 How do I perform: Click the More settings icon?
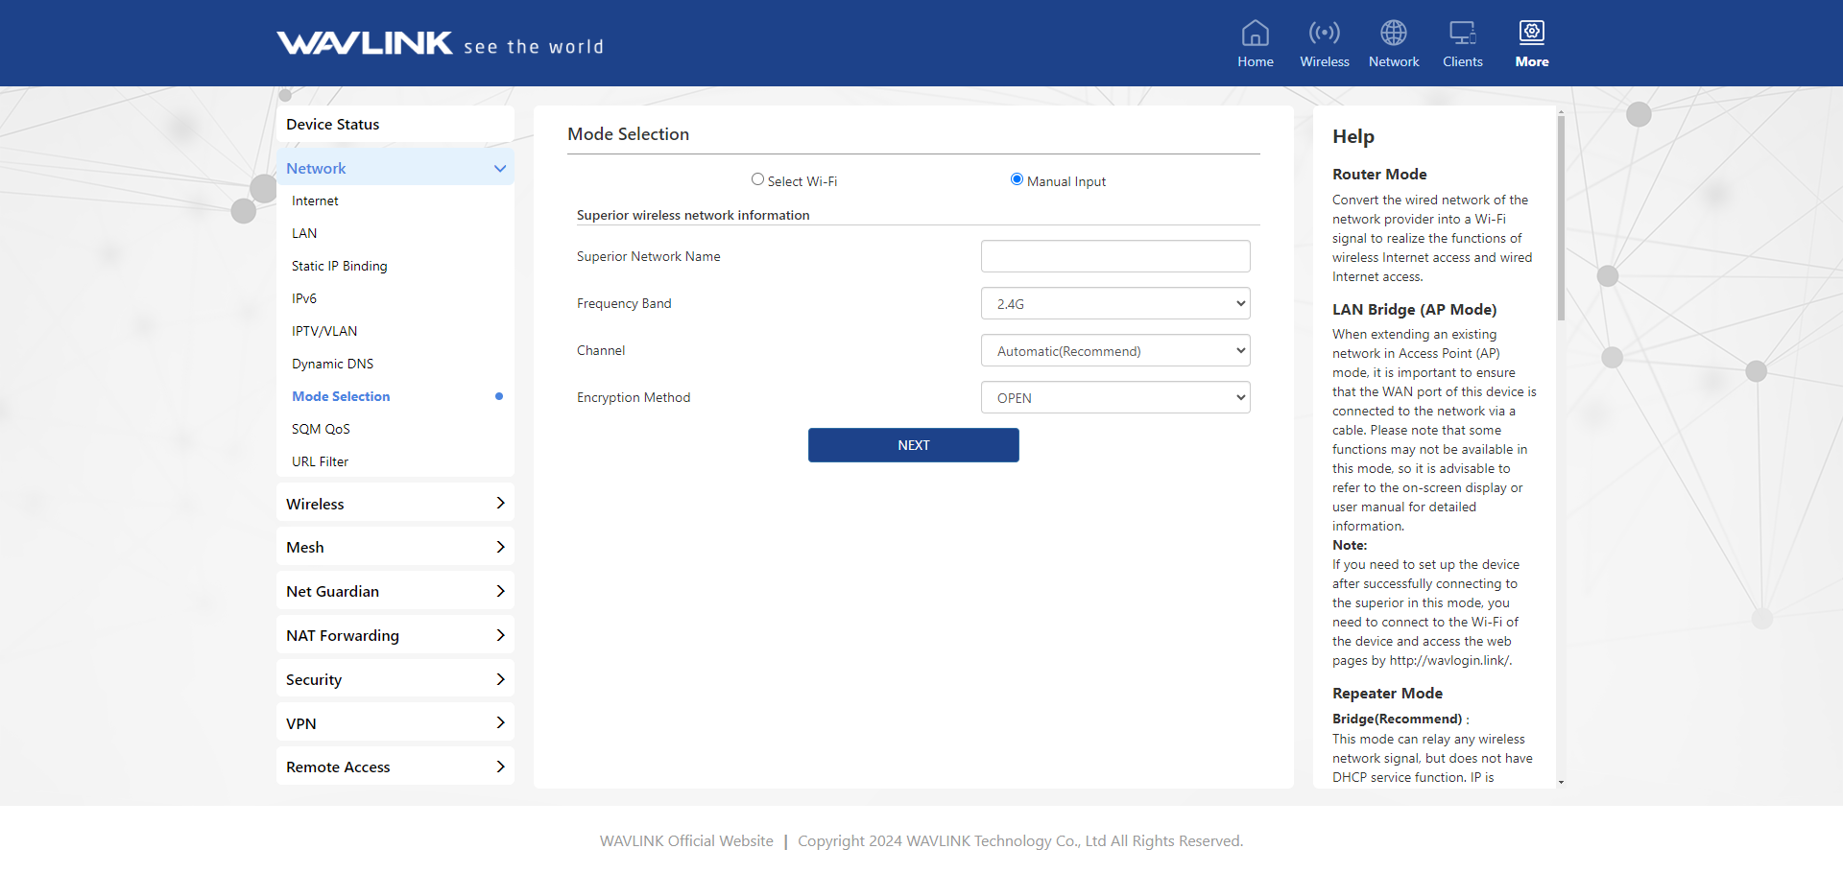click(x=1531, y=34)
